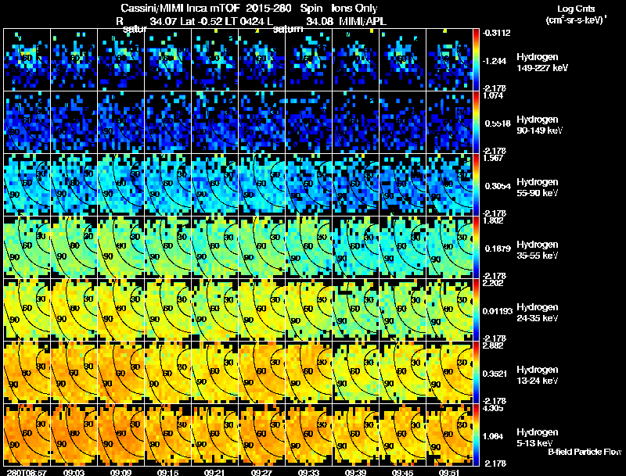The image size is (626, 476).
Task: Click the color scale bar for 24-35 keV
Action: click(x=476, y=310)
